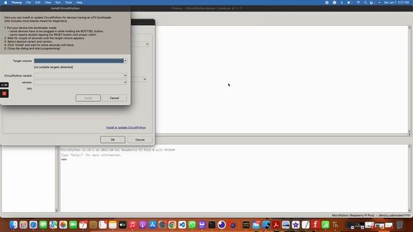
Task: Launch Safari from the Dock
Action: 33,225
